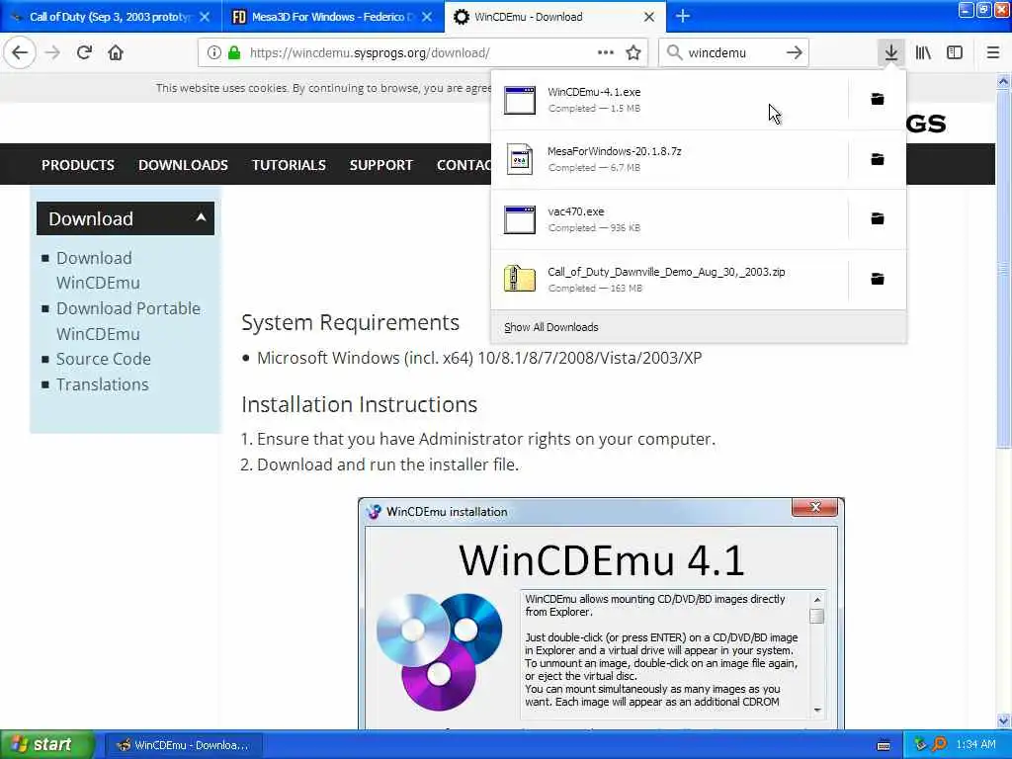Click the installer text scrollbar thumb
The image size is (1012, 759).
coord(816,617)
